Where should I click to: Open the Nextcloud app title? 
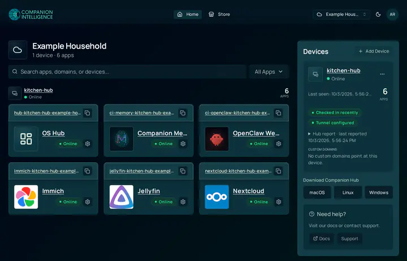tap(249, 191)
